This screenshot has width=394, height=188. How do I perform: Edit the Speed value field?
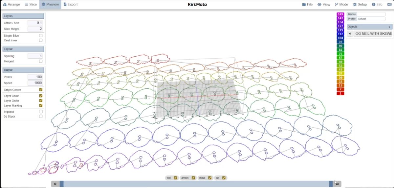click(35, 83)
